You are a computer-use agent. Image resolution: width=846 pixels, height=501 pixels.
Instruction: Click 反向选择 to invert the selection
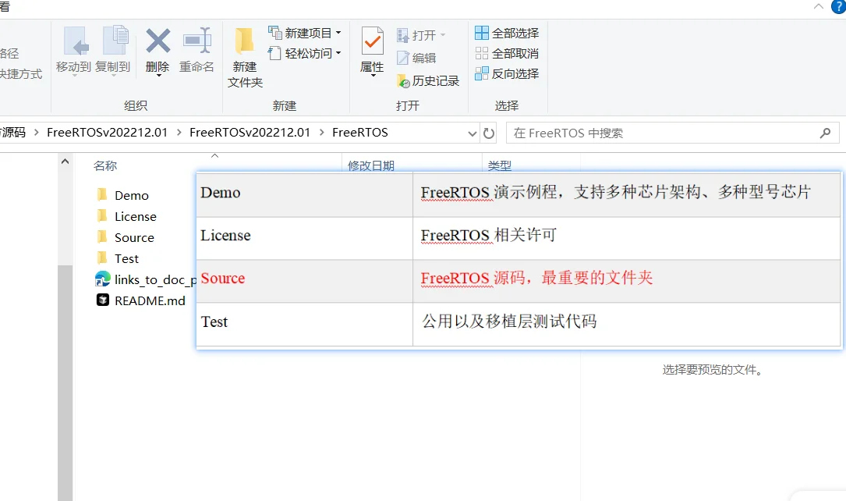click(511, 73)
